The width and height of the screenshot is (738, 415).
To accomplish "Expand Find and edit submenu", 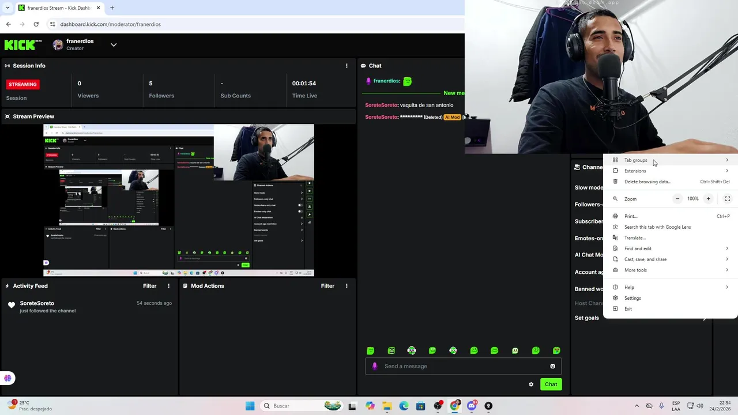I will tap(671, 248).
